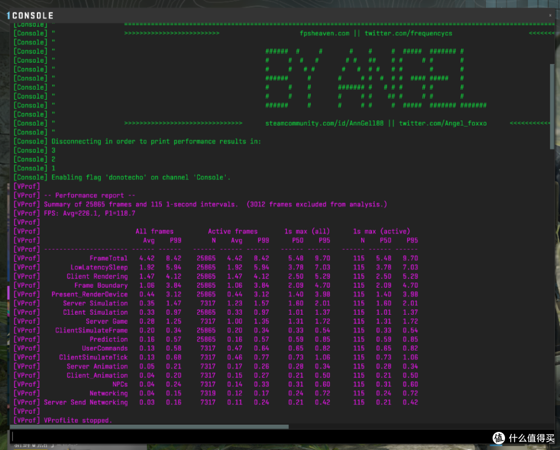Click the '1s max (all)' column header

coord(307,231)
